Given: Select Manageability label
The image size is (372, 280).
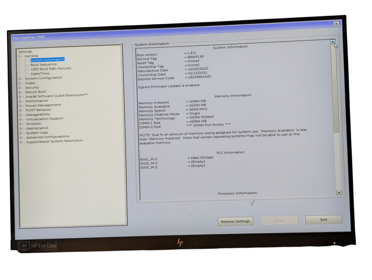Looking at the screenshot, I should pos(38,114).
